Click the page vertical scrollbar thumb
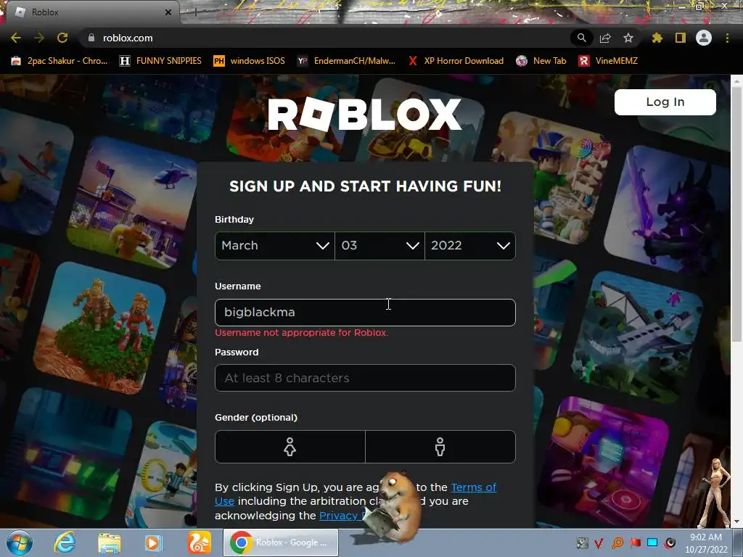Image resolution: width=743 pixels, height=557 pixels. click(736, 213)
